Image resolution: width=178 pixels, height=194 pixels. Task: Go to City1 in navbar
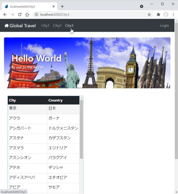[x=45, y=25]
